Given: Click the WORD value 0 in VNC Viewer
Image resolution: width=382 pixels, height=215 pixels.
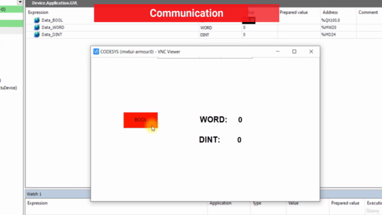Looking at the screenshot, I should coord(240,119).
